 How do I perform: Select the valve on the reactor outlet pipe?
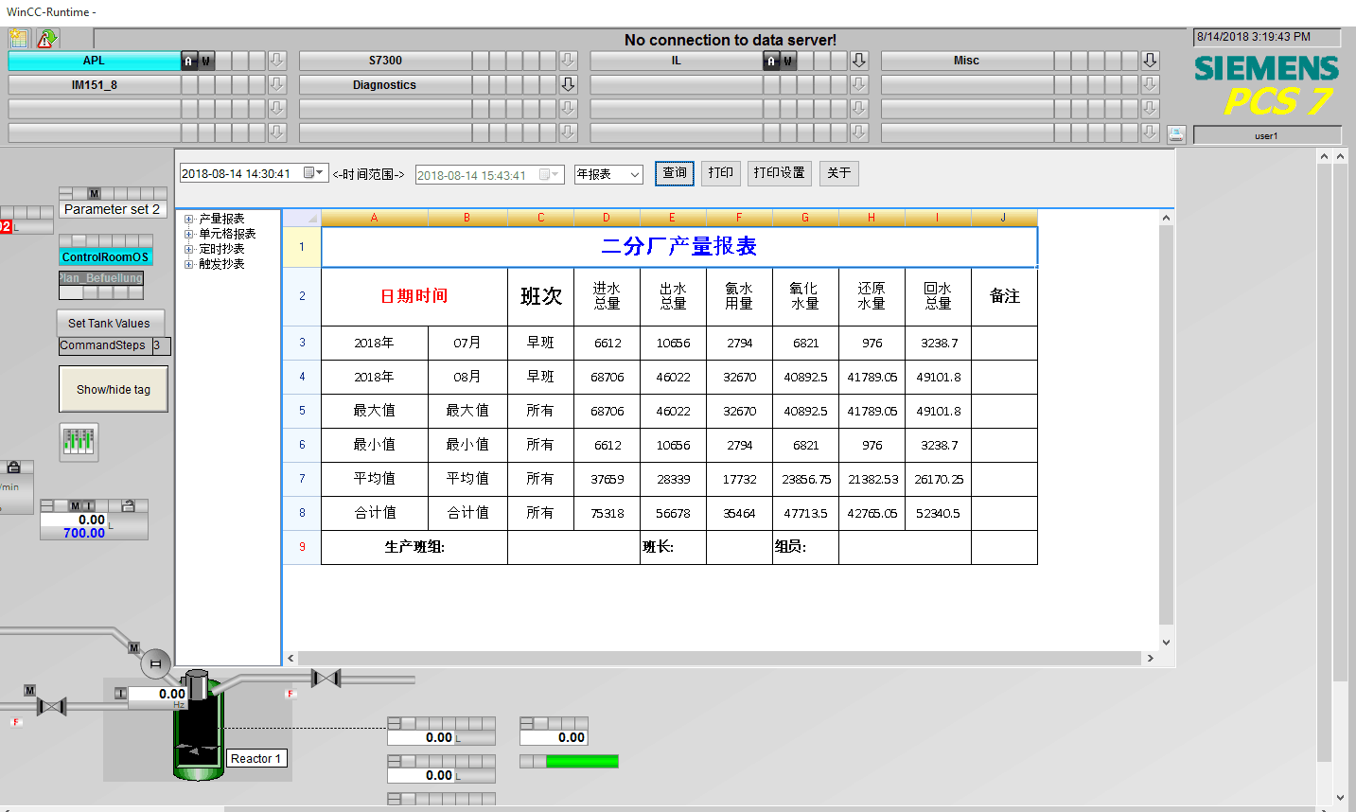pos(326,679)
